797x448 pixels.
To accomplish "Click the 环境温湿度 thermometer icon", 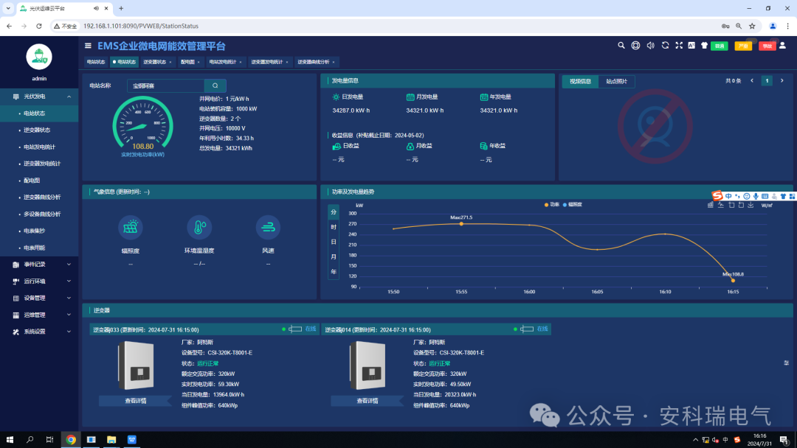I will (199, 227).
